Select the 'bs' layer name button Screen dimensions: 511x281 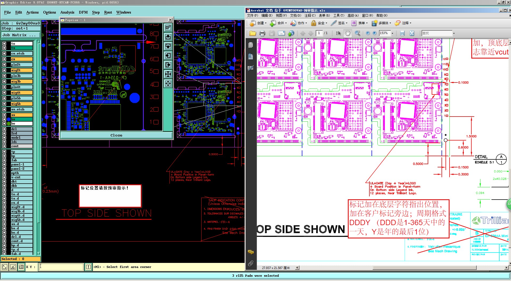coord(22,119)
